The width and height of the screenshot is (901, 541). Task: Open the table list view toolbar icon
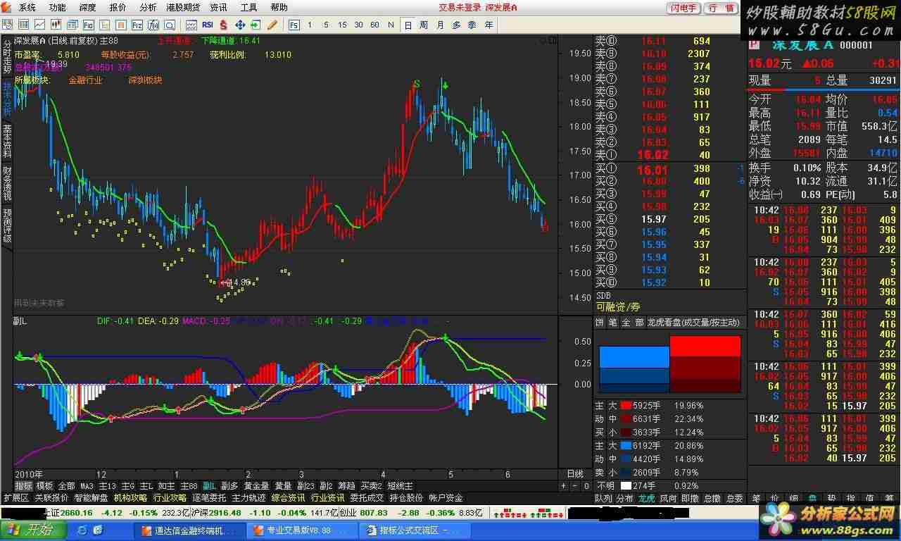pos(24,25)
